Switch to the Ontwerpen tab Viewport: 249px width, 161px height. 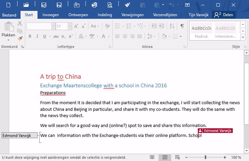(x=78, y=15)
